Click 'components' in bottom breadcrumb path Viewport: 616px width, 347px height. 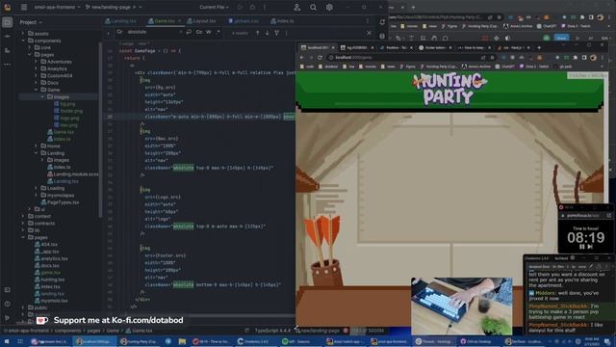(x=67, y=331)
